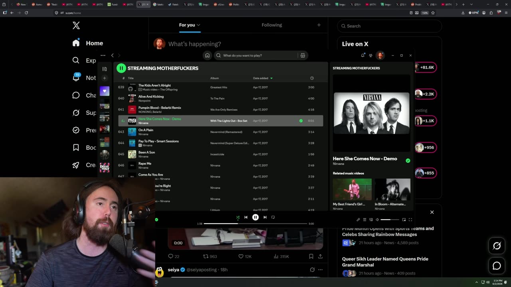Create a new playlist with plus icon

click(x=105, y=78)
